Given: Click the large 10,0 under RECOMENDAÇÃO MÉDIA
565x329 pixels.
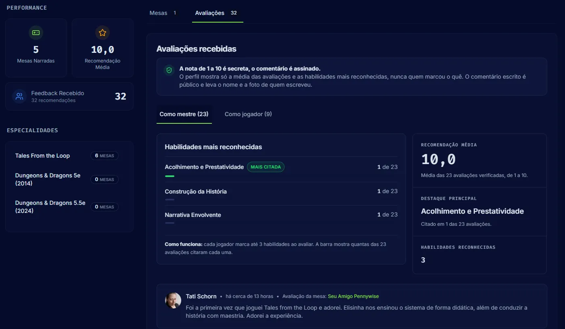Looking at the screenshot, I should click(438, 160).
